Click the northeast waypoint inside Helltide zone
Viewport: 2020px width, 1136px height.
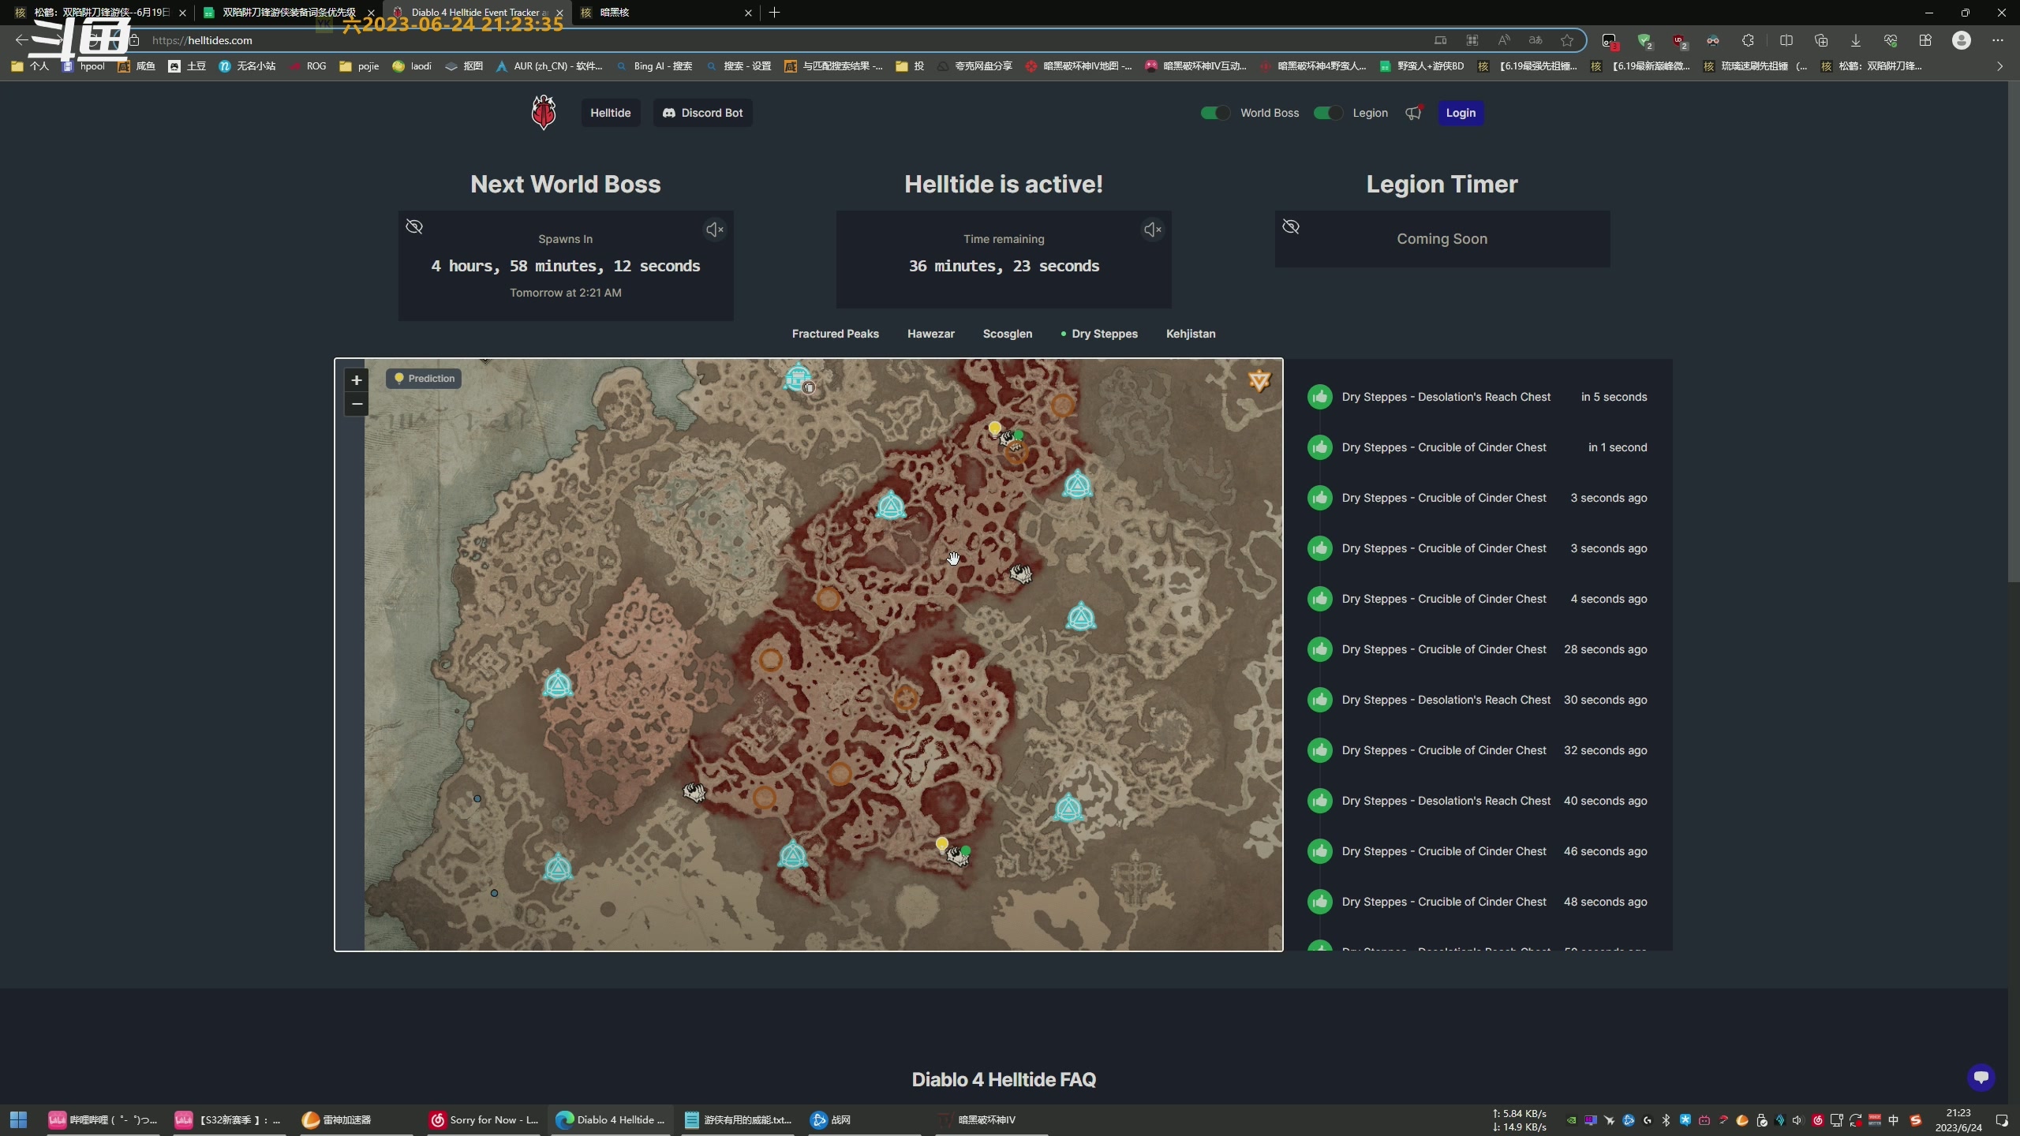1077,484
